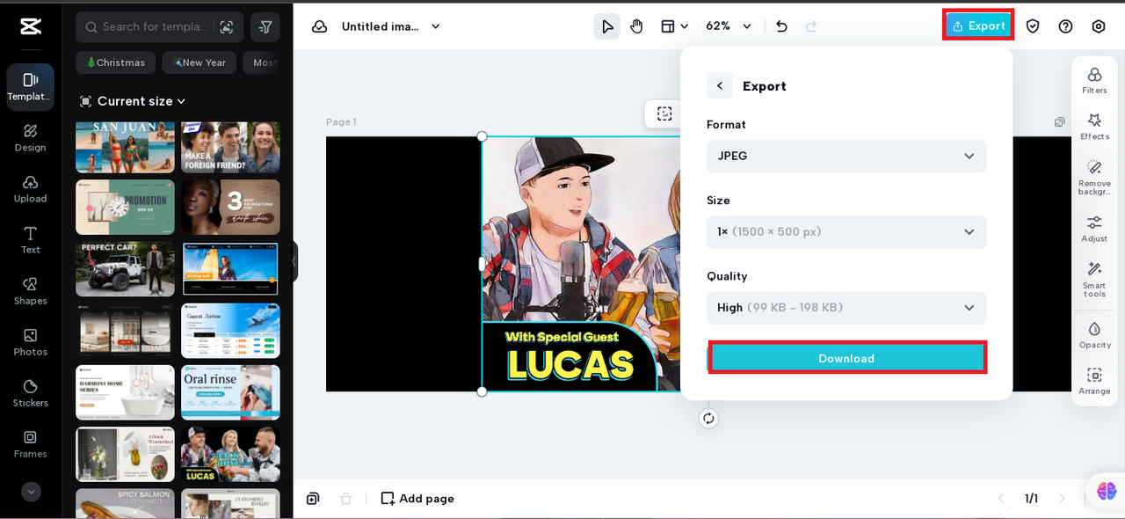
Task: Open the layout resize dropdown
Action: [674, 26]
